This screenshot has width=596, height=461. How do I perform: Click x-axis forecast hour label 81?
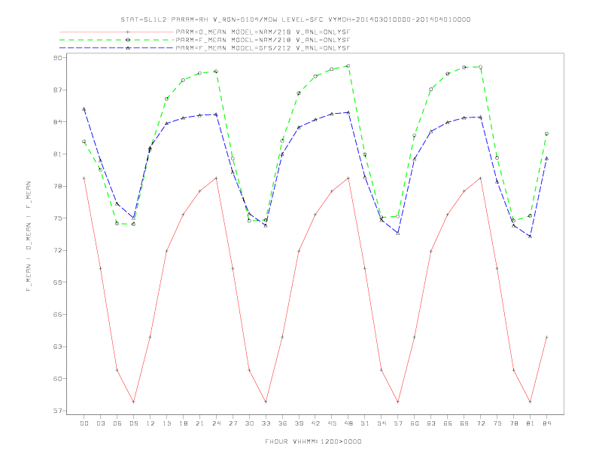531,423
